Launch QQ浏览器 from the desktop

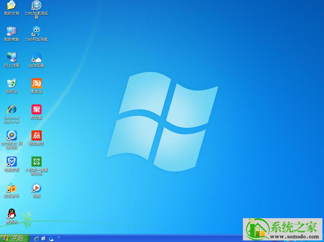click(36, 57)
